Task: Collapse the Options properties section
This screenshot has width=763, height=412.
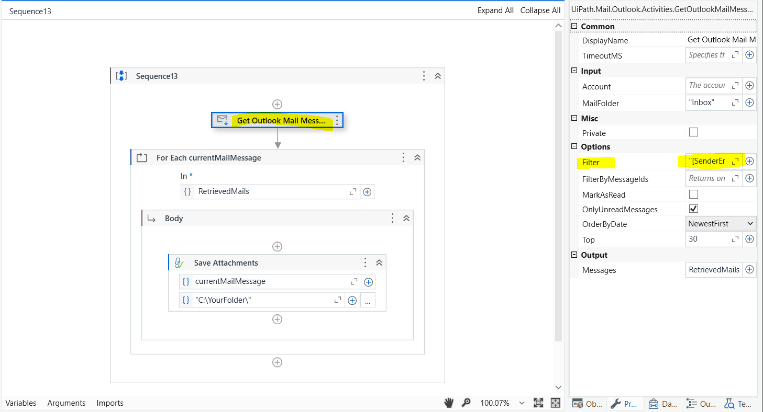Action: point(574,146)
